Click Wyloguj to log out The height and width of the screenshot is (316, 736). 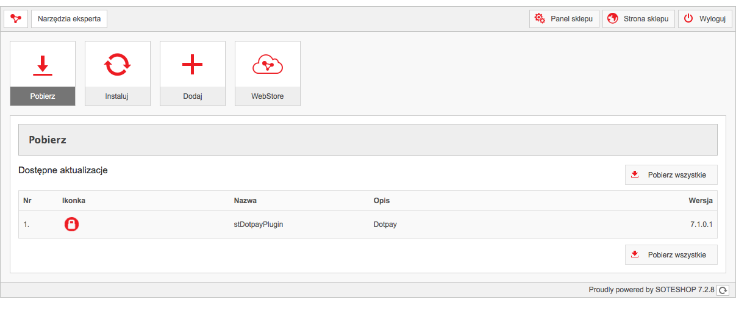[x=705, y=19]
